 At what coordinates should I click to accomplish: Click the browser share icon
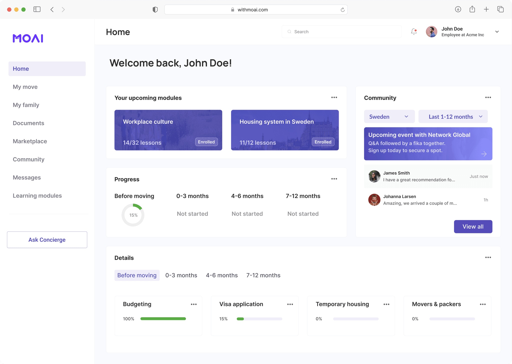point(472,9)
